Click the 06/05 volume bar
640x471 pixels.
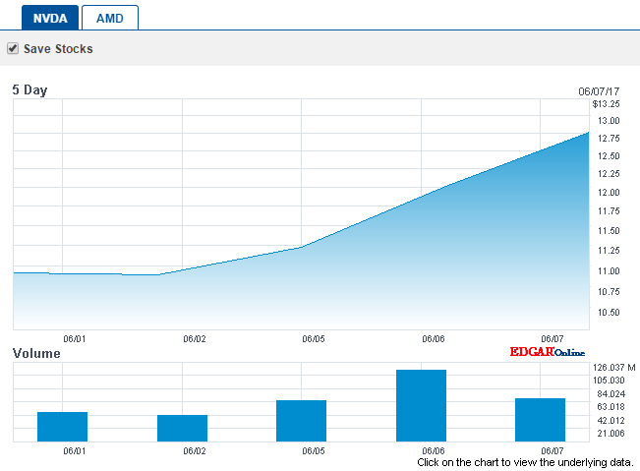pyautogui.click(x=301, y=421)
